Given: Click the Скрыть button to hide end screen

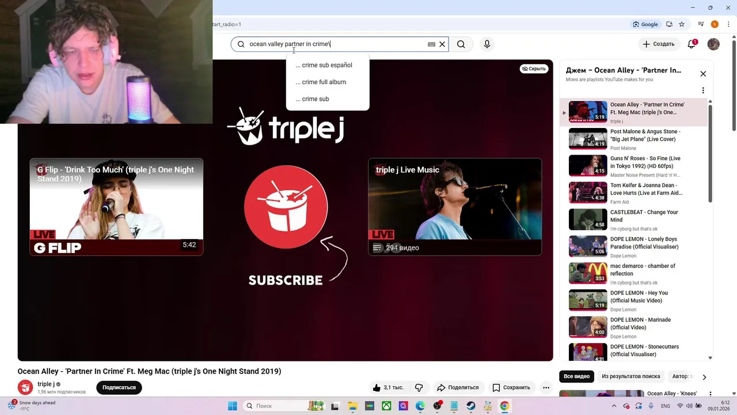Looking at the screenshot, I should [x=534, y=69].
